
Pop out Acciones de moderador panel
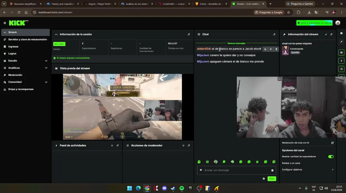click(x=188, y=146)
